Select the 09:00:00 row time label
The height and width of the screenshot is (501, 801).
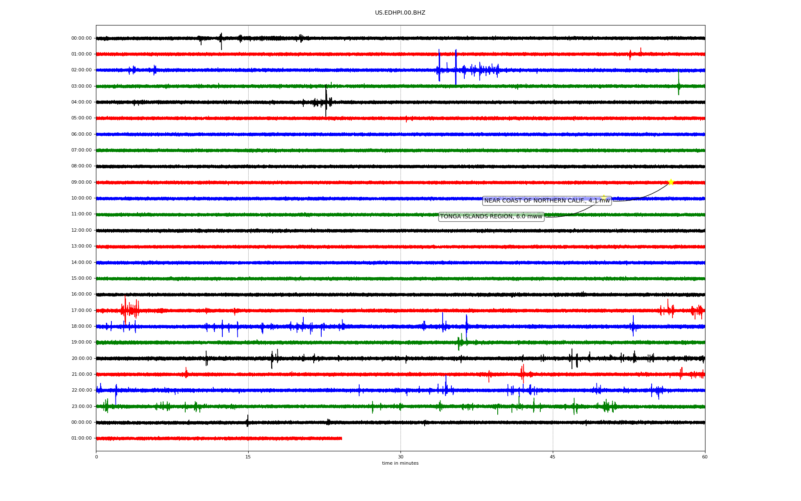(x=81, y=182)
